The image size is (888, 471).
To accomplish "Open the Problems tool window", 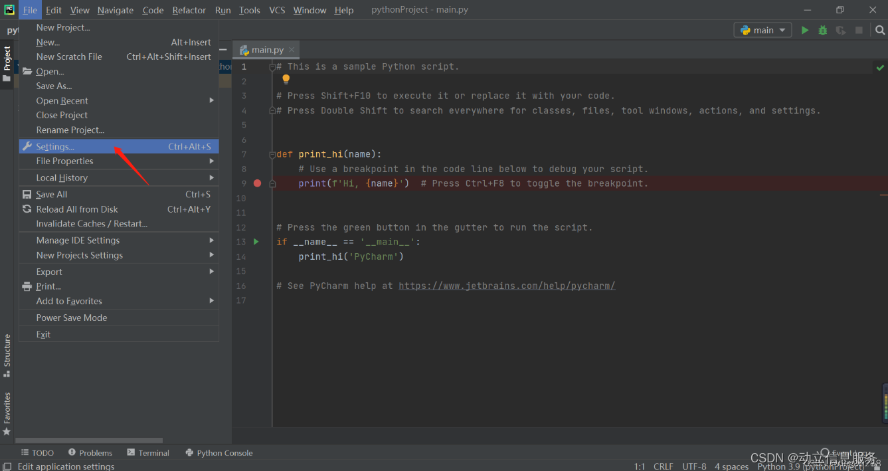I will click(x=90, y=452).
